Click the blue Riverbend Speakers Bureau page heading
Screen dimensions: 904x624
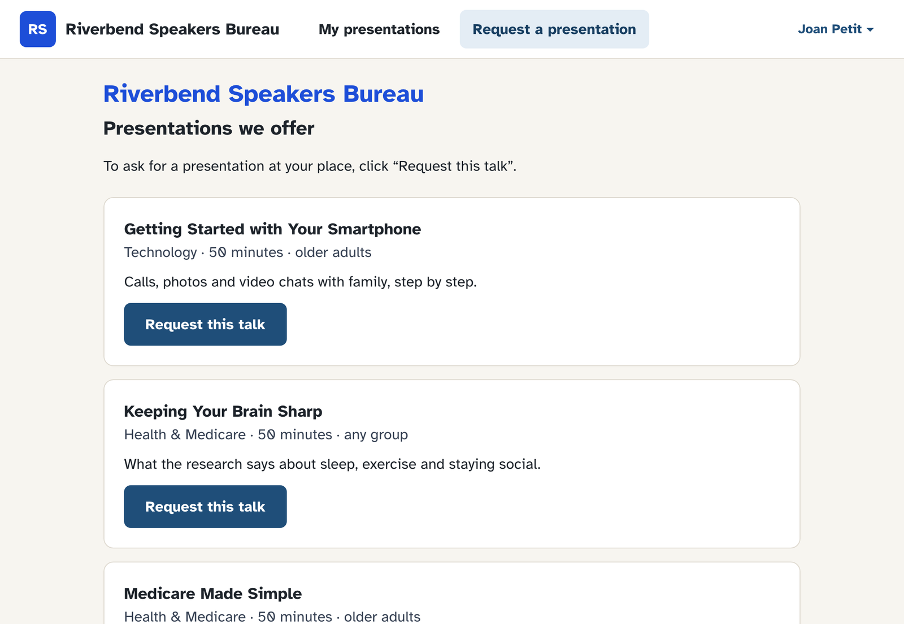pyautogui.click(x=263, y=94)
